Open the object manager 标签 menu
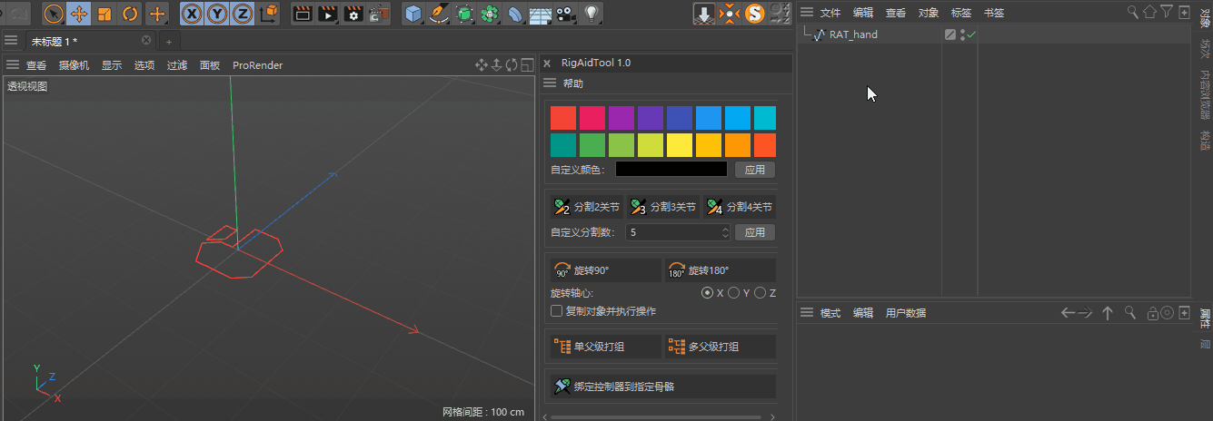 tap(961, 13)
